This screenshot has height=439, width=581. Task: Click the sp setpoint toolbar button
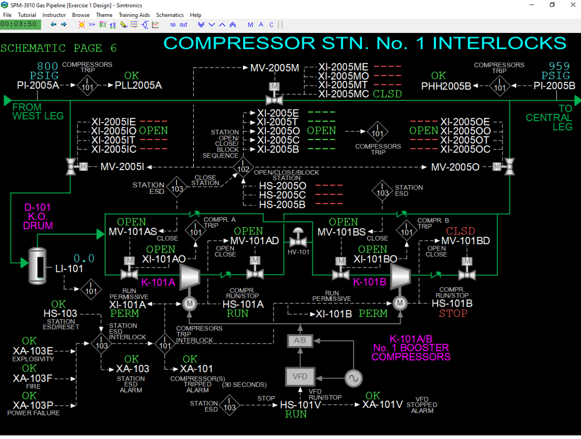(x=173, y=25)
